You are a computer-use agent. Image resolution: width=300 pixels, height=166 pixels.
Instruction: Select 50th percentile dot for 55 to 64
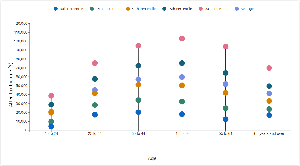click(x=225, y=93)
